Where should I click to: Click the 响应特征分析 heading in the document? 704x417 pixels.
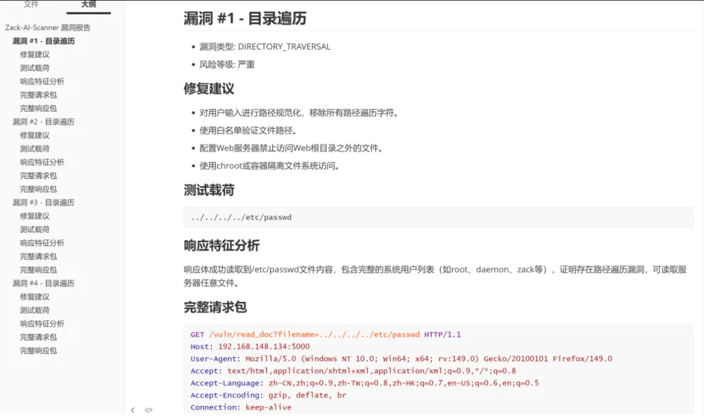coord(222,245)
